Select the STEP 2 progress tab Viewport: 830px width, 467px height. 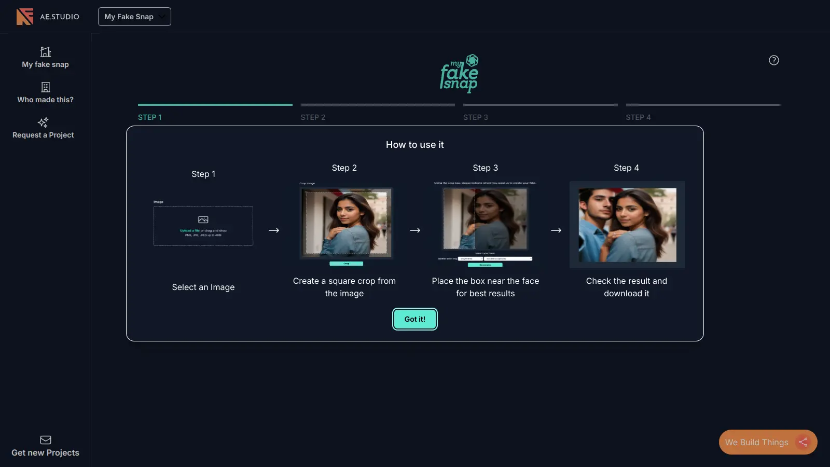click(x=313, y=117)
